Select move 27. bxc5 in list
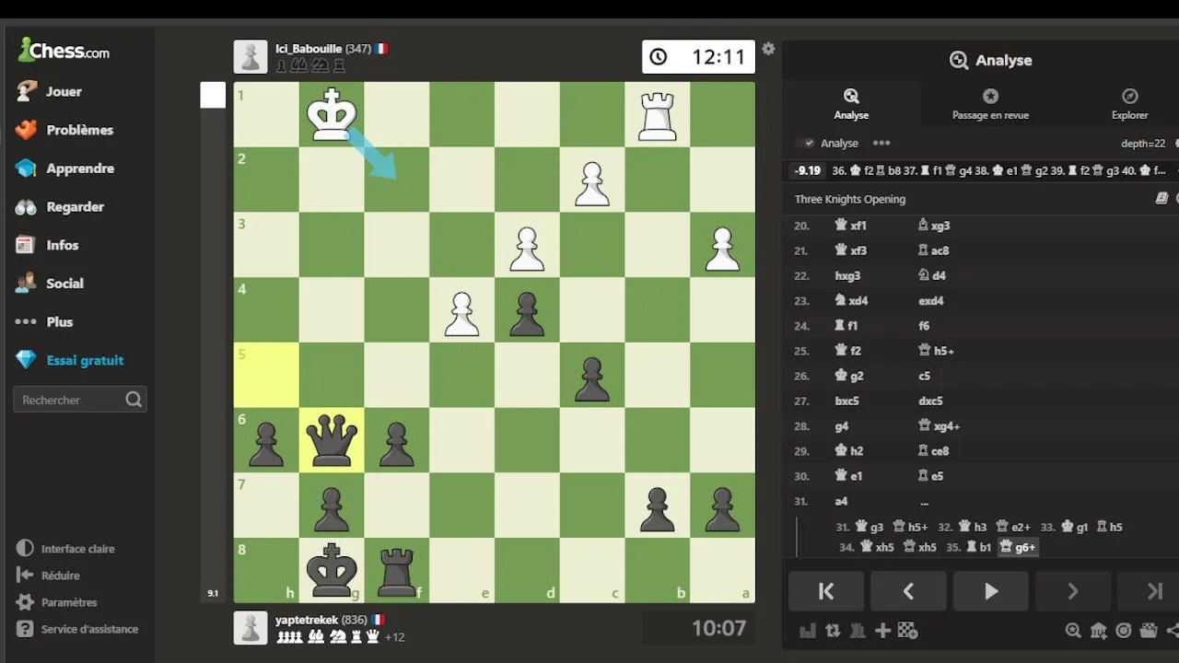1179x663 pixels. 846,401
